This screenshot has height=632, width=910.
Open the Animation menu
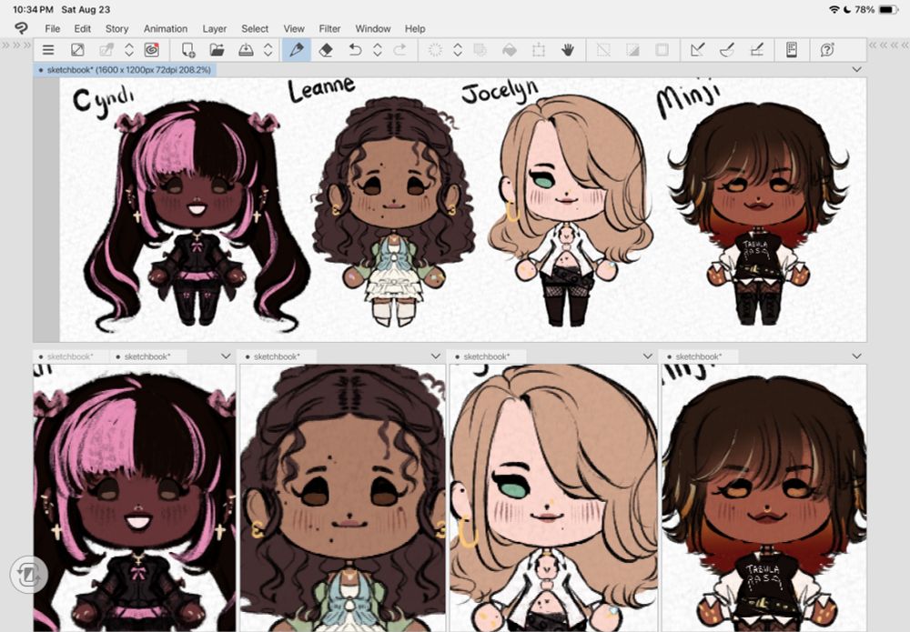tap(166, 28)
